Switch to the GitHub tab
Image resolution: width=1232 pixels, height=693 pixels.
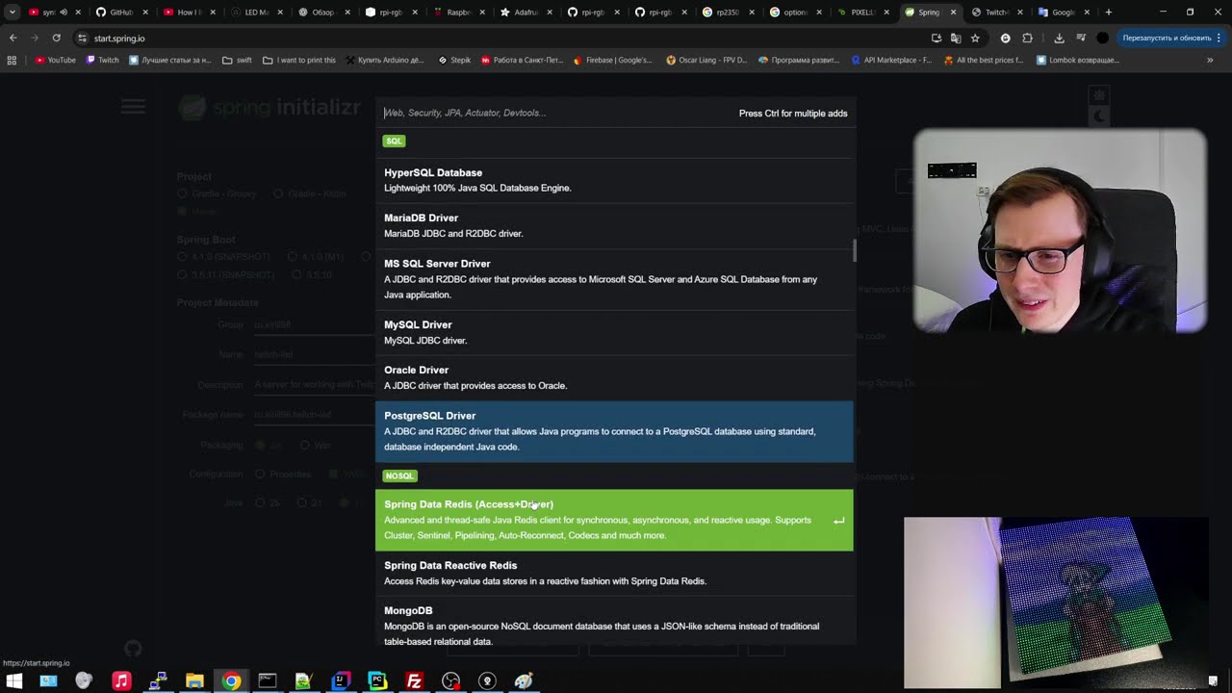[120, 13]
